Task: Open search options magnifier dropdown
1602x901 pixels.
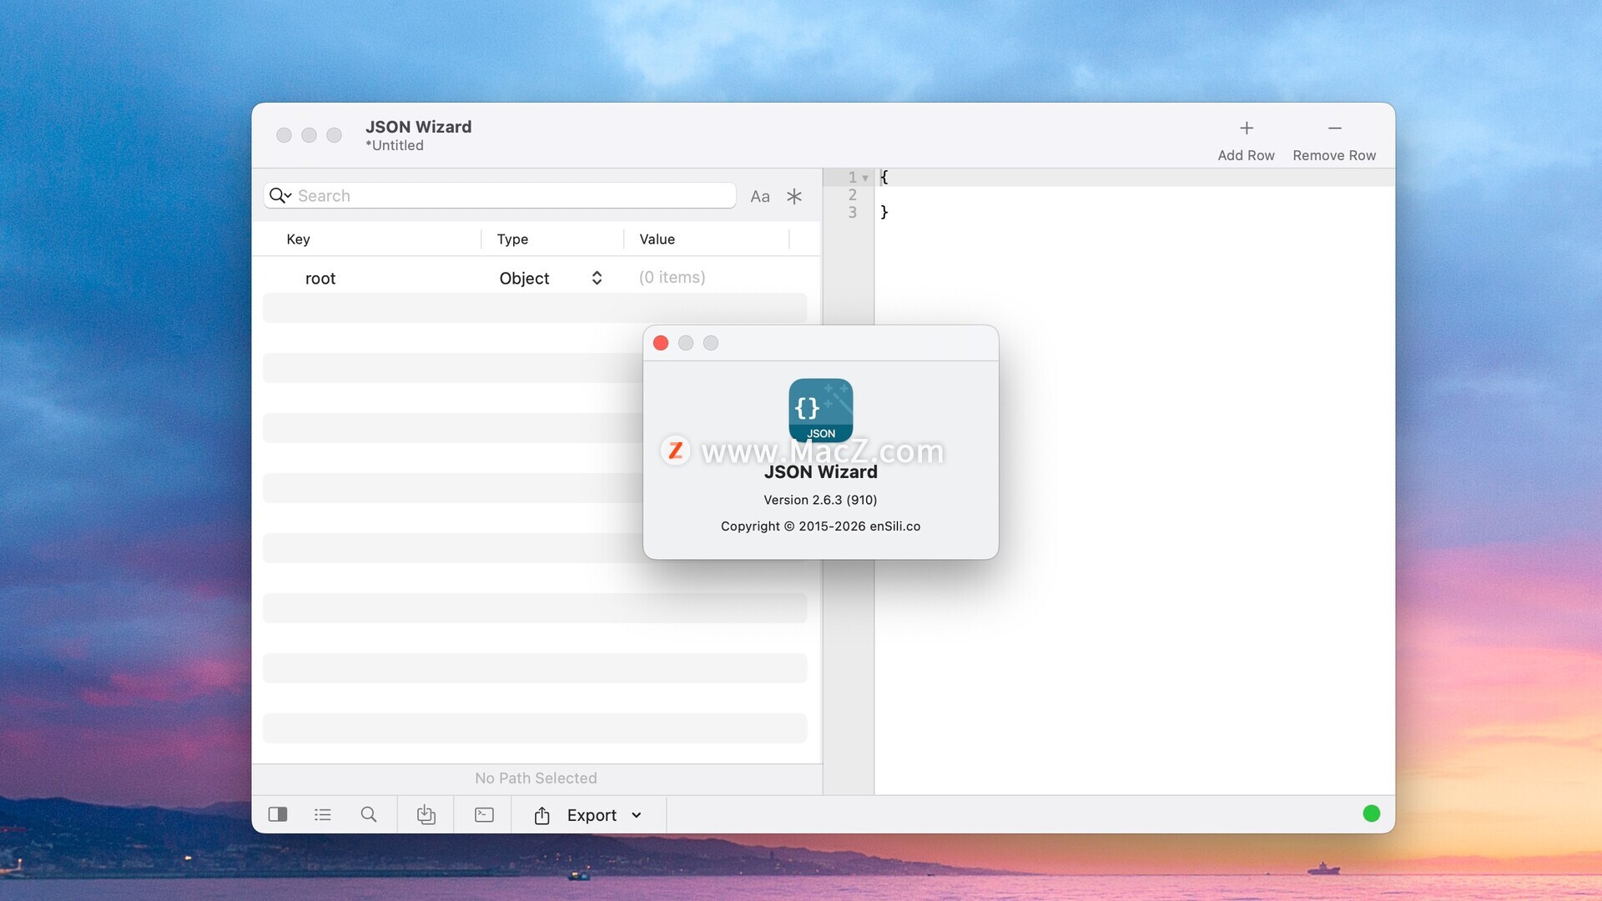Action: tap(280, 195)
